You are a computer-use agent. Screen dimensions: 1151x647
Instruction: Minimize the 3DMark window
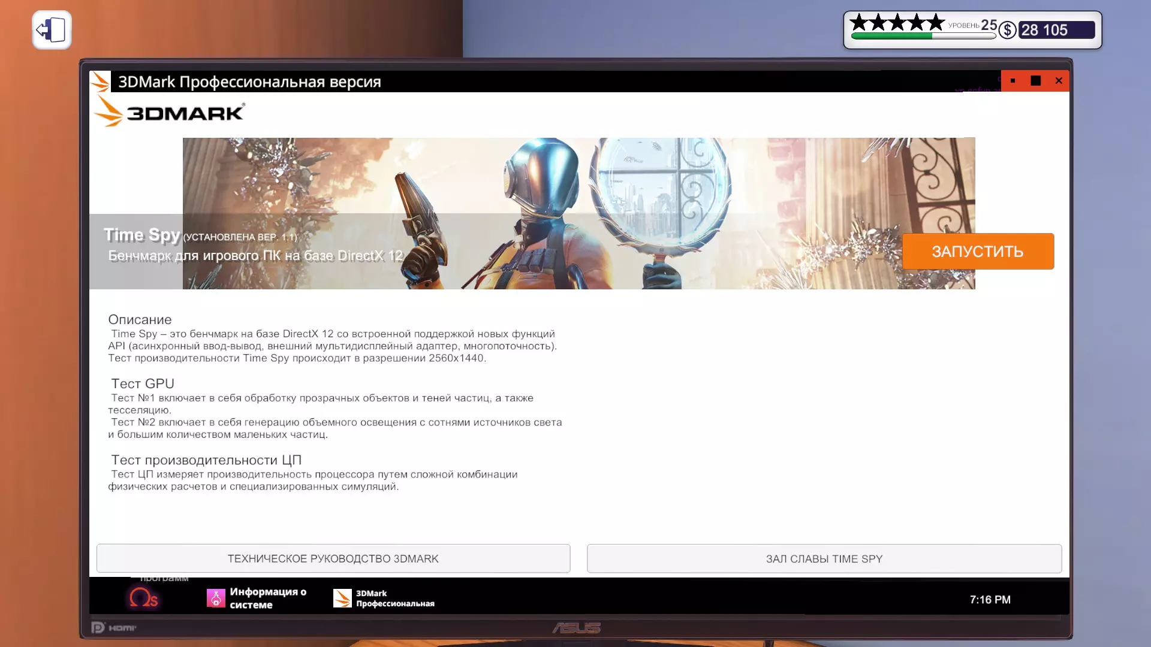[x=1013, y=81]
